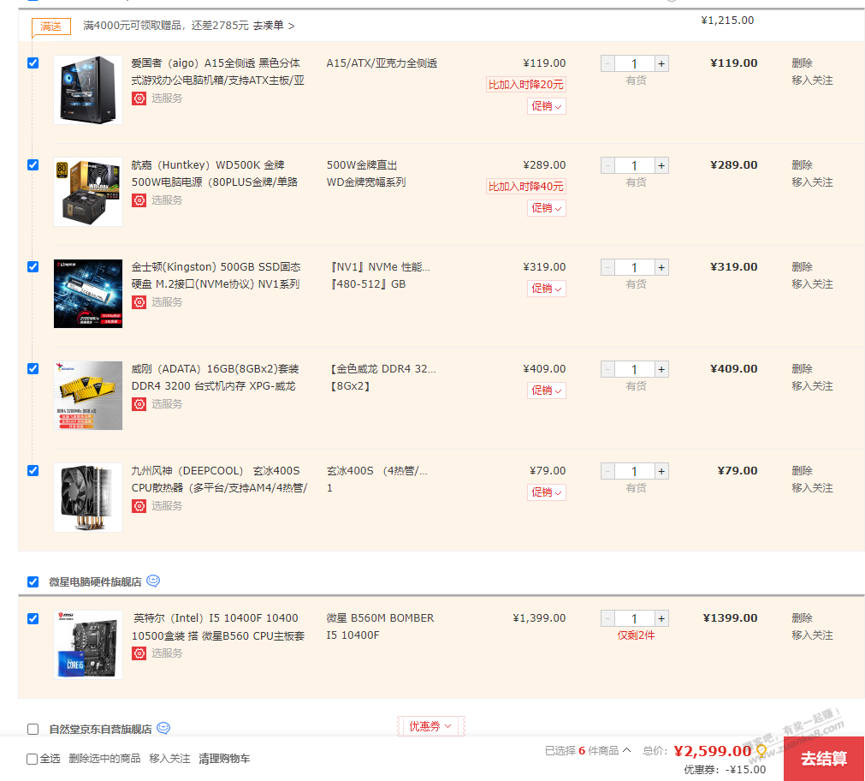Click 去结算 checkout button
This screenshot has height=781, width=865.
[823, 759]
